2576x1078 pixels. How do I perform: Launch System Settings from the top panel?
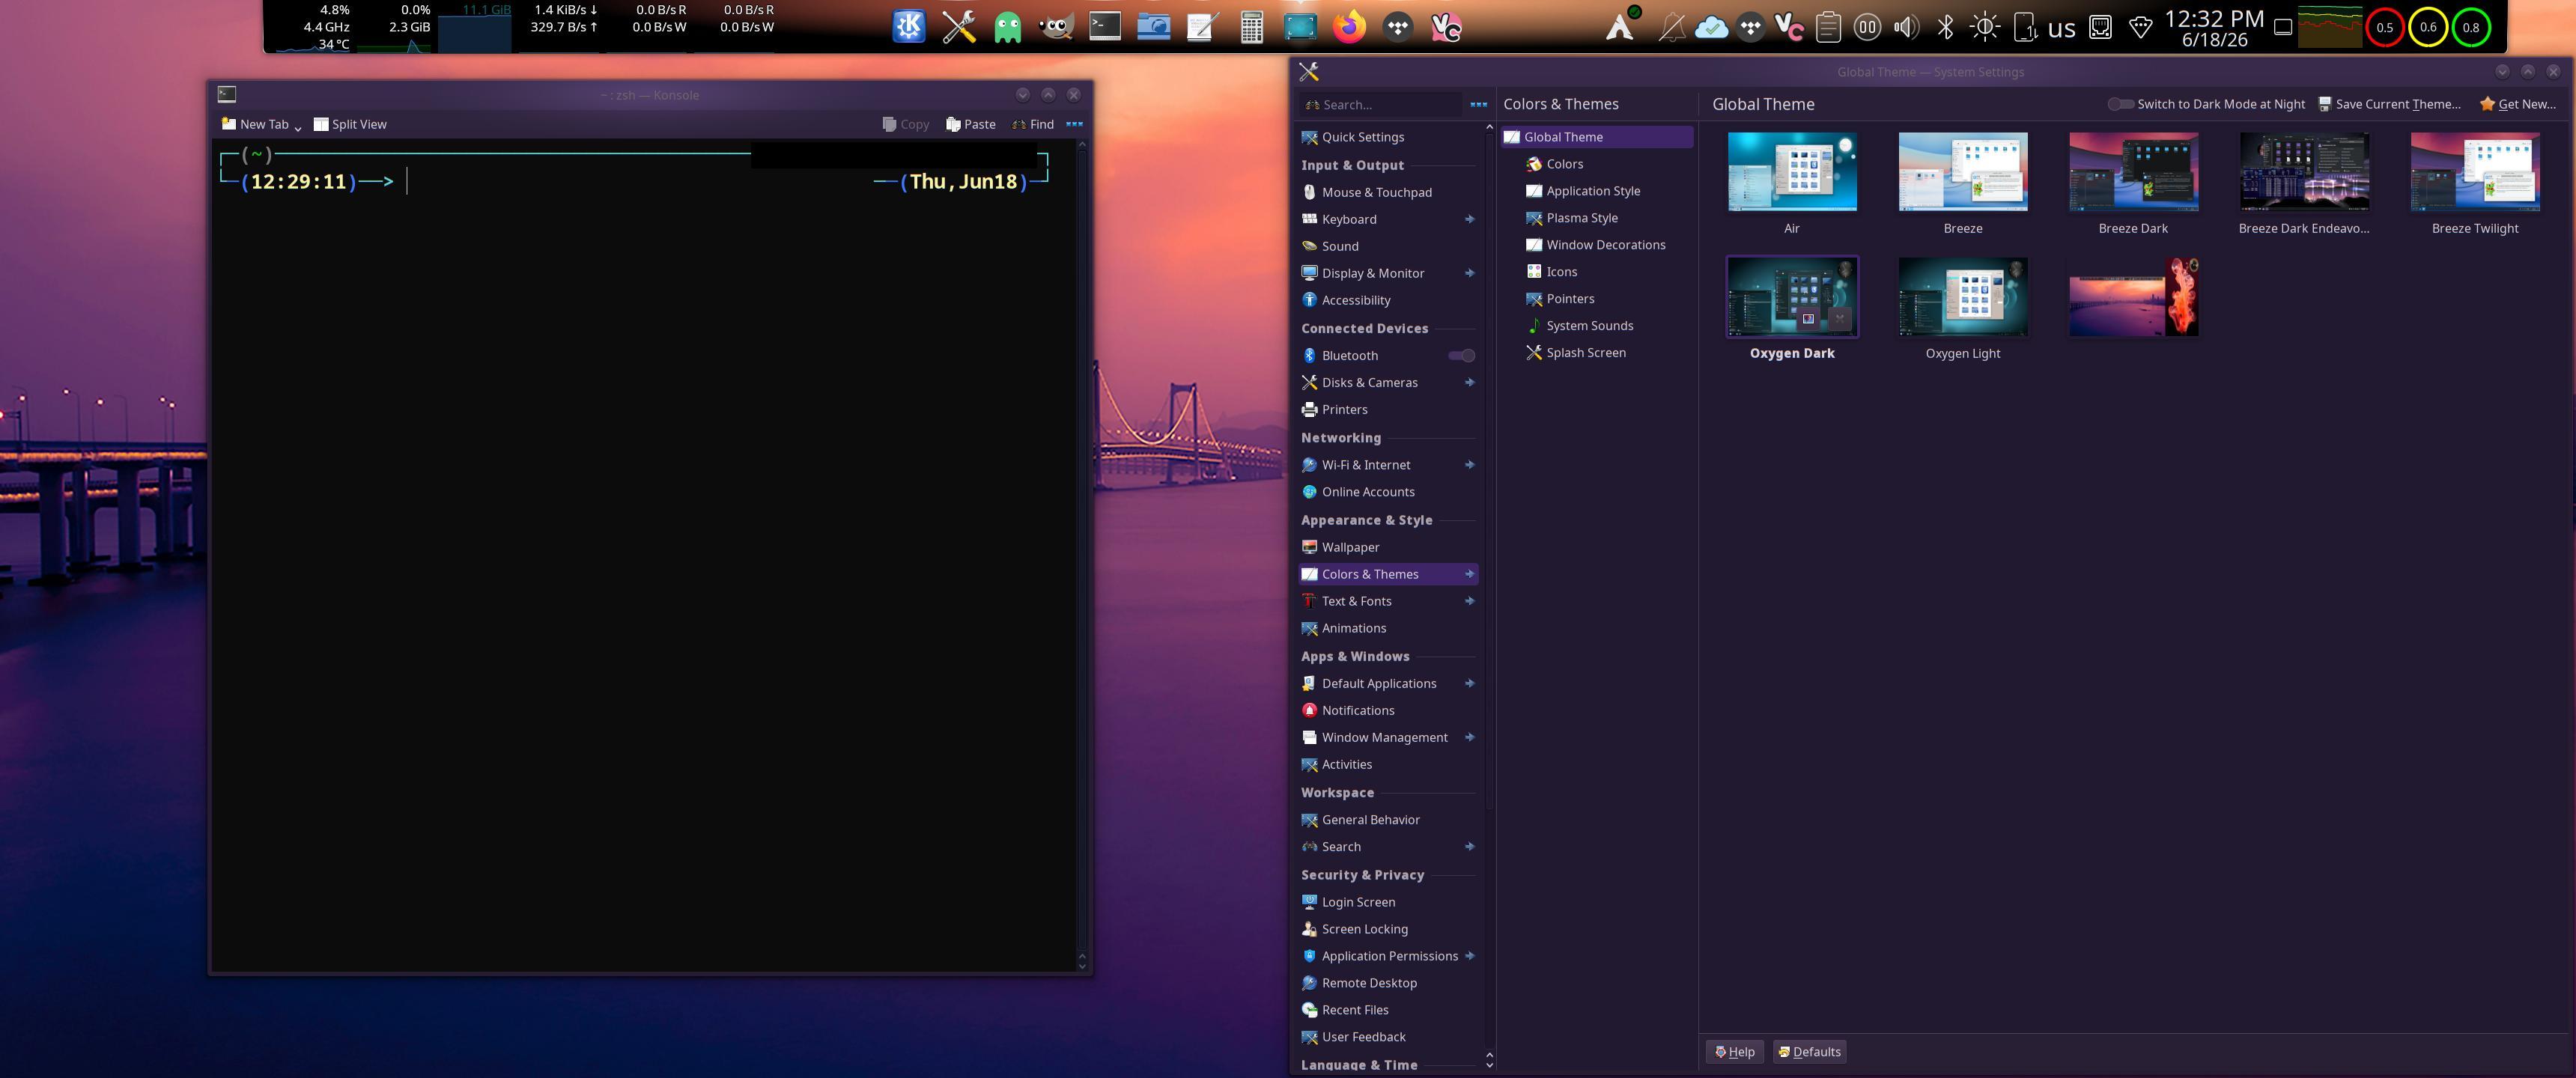[958, 27]
